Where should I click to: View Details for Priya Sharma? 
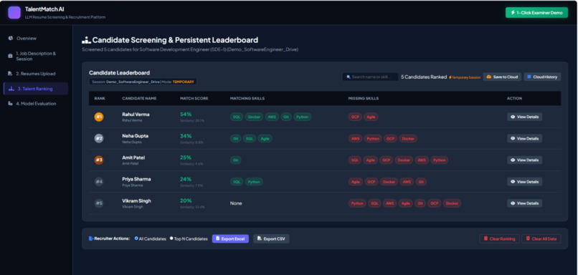click(x=524, y=181)
